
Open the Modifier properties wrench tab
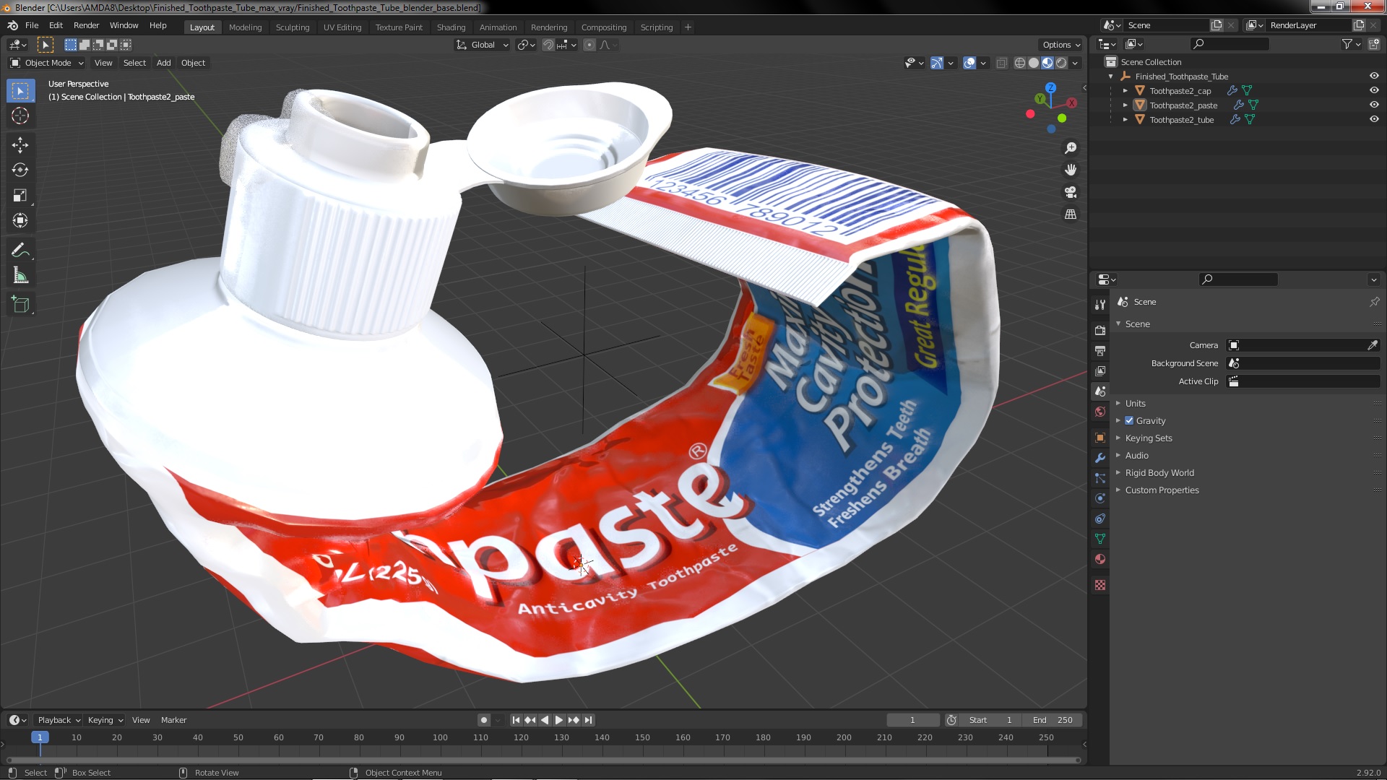1100,458
